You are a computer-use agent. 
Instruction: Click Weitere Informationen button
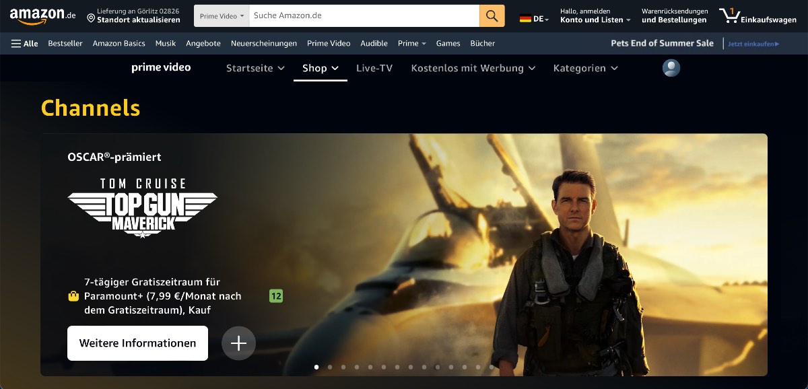[138, 343]
